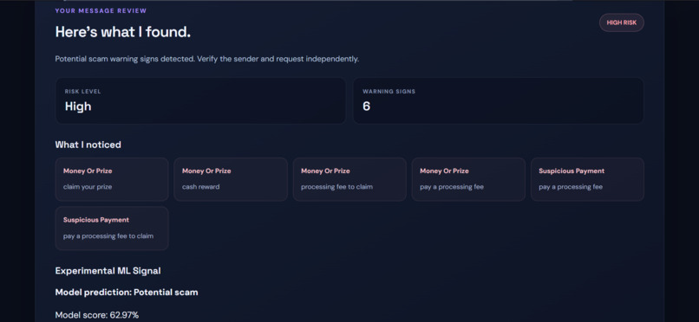The height and width of the screenshot is (322, 699).
Task: Click 'YOUR MESSAGE REVIEW' label
Action: coord(101,10)
